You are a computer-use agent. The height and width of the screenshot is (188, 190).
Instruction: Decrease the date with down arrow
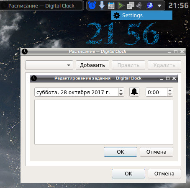point(121,94)
